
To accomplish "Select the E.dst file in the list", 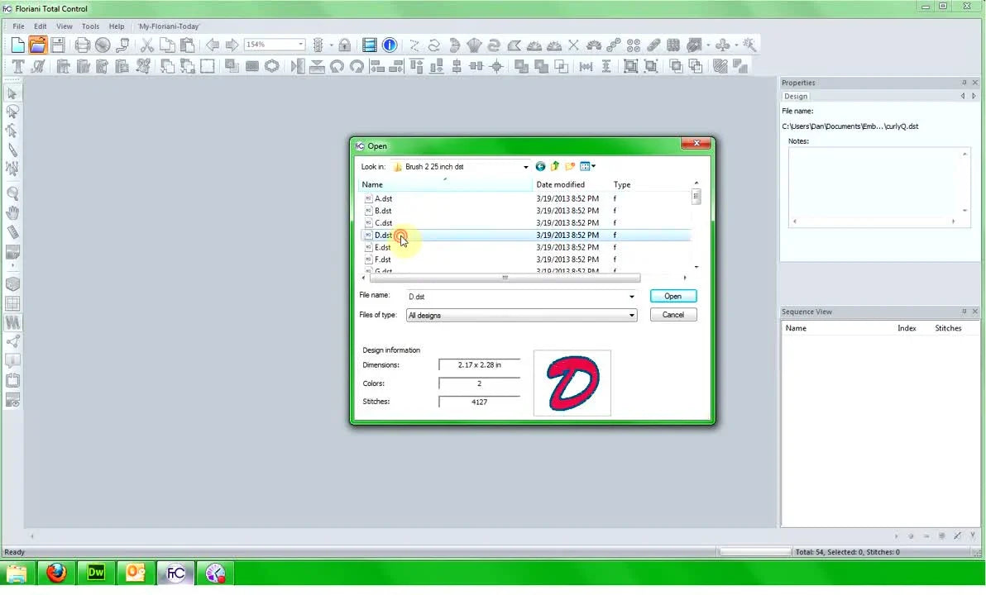I will pos(383,247).
